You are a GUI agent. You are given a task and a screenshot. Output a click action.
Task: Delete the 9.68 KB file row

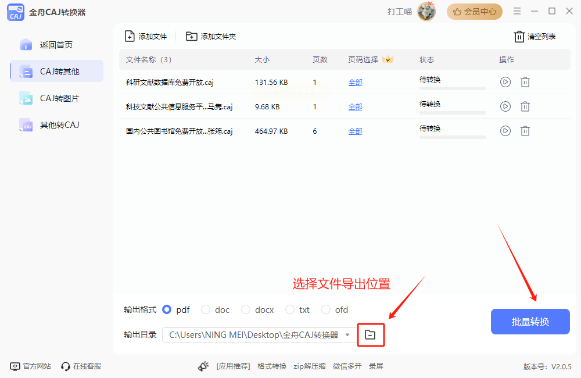[x=525, y=107]
